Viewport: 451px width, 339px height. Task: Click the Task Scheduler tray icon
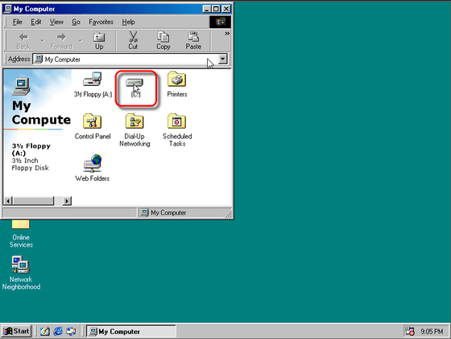[410, 331]
